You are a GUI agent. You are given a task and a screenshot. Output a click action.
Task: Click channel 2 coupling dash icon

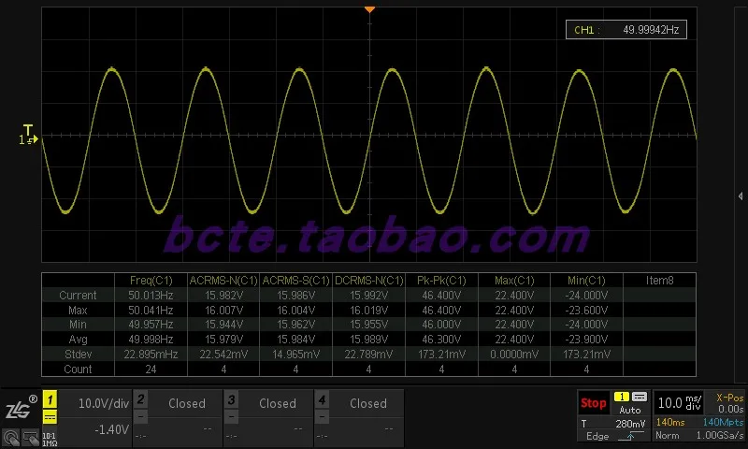[x=141, y=417]
